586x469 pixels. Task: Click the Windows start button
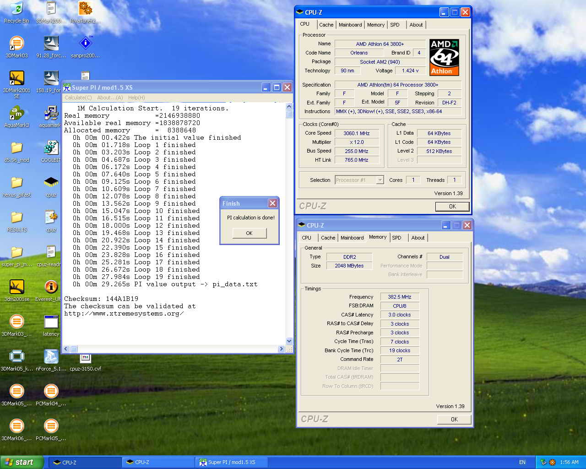[x=22, y=462]
